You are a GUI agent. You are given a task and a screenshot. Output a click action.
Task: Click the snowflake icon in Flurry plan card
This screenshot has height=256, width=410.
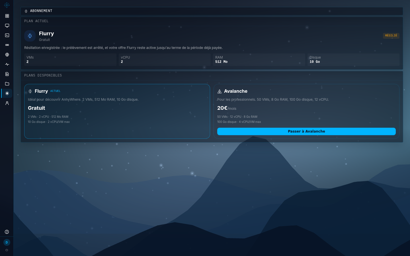pyautogui.click(x=30, y=91)
